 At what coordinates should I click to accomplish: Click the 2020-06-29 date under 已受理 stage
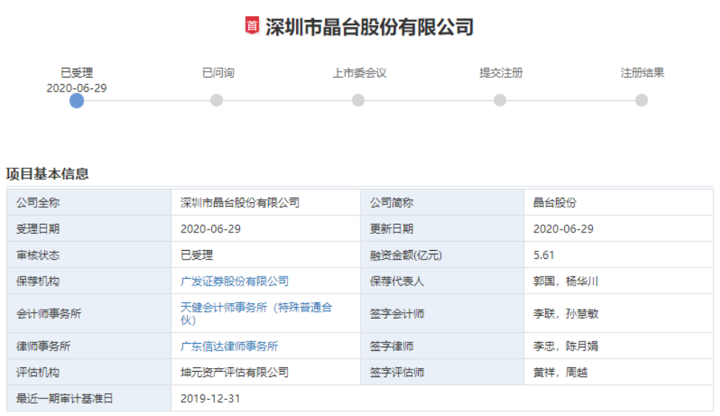click(x=77, y=88)
